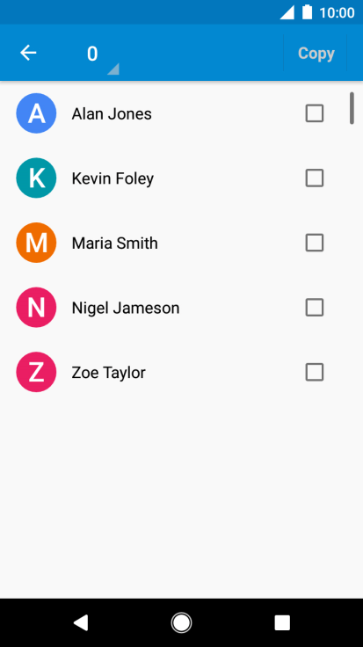
Task: Check the box for Alan Jones
Action: coord(315,113)
